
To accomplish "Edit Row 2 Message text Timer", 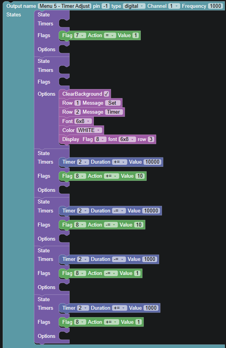I will point(114,112).
